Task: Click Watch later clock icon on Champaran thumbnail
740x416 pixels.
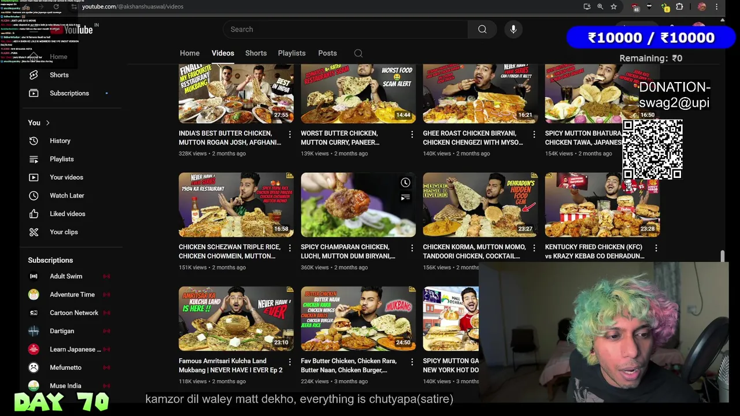Action: tap(405, 183)
